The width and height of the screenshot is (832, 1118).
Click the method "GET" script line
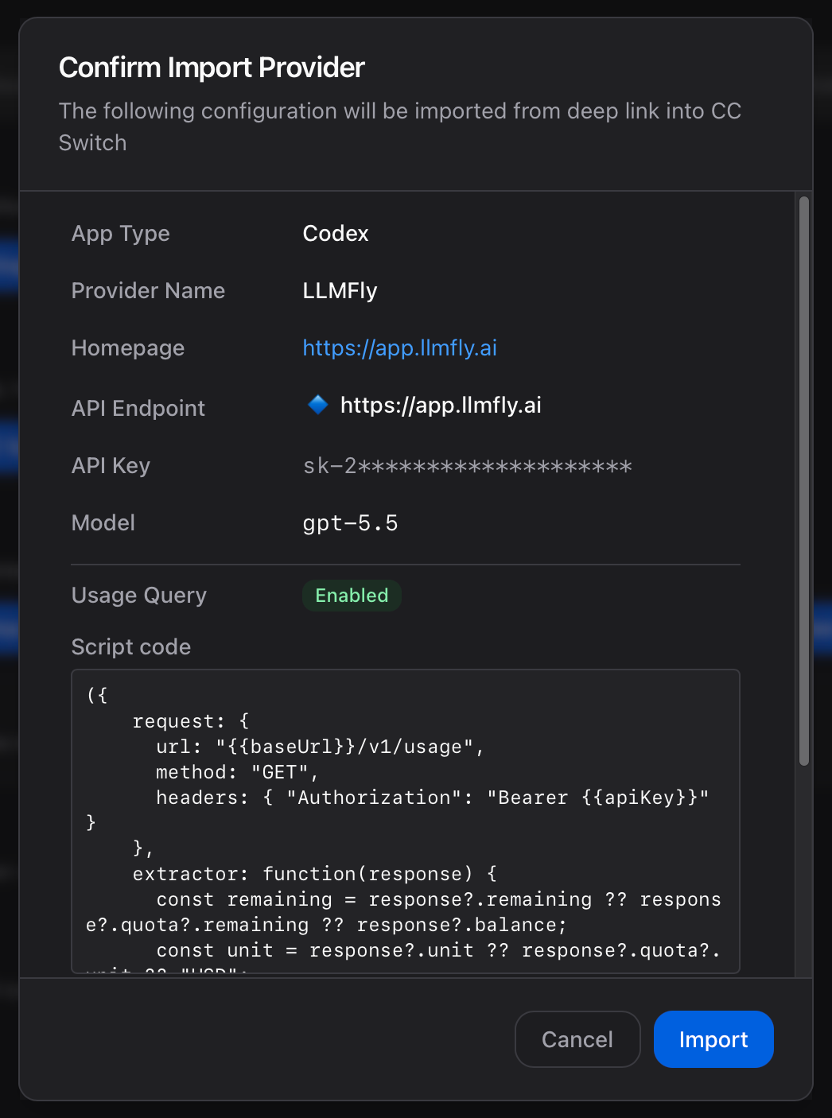click(238, 772)
